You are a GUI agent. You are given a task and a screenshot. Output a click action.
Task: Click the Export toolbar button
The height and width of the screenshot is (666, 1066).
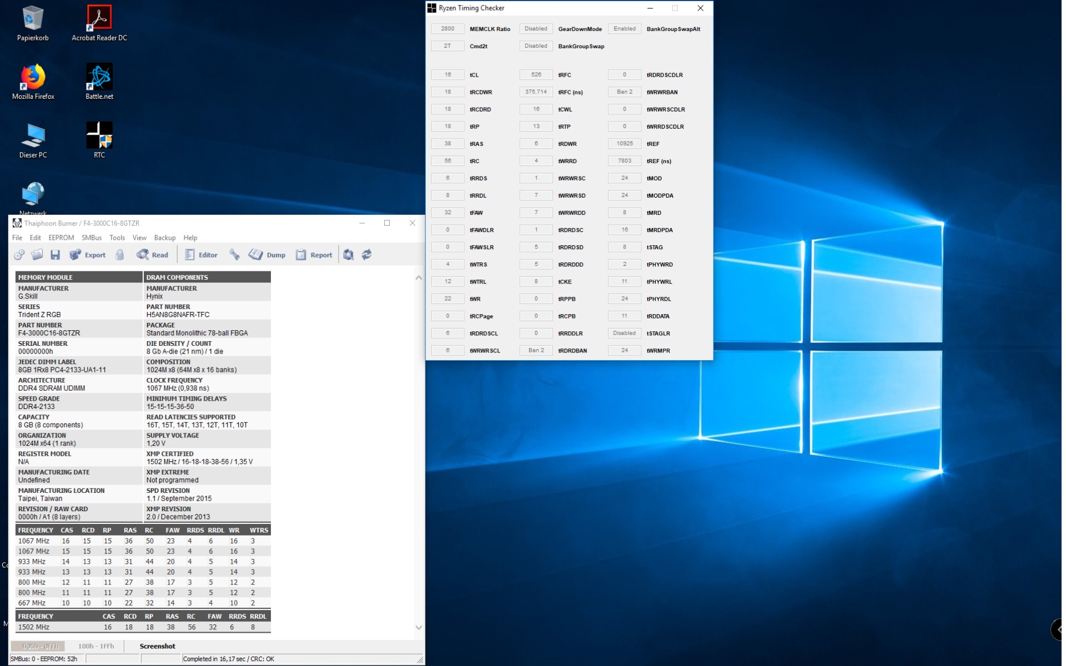point(88,255)
